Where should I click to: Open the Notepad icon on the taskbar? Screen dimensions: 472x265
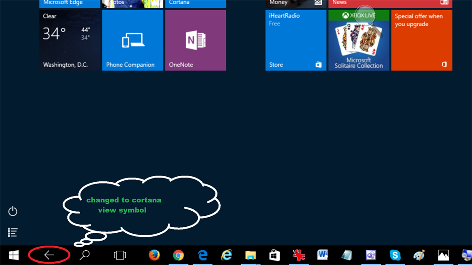[347, 255]
